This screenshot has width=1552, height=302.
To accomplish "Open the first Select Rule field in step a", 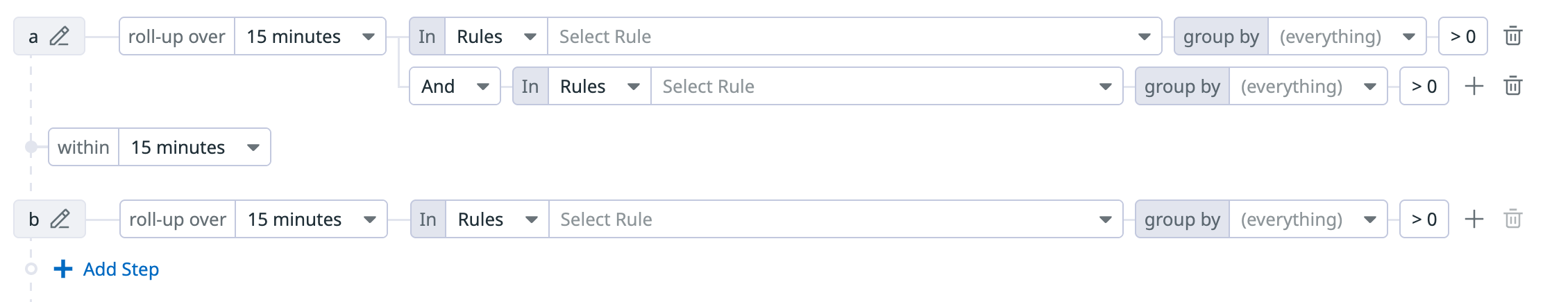I will 854,36.
